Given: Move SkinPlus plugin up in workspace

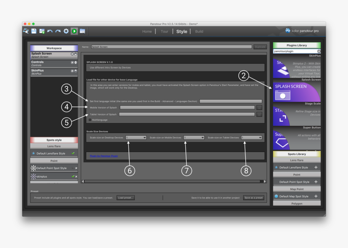Looking at the screenshot, I should (x=76, y=71).
